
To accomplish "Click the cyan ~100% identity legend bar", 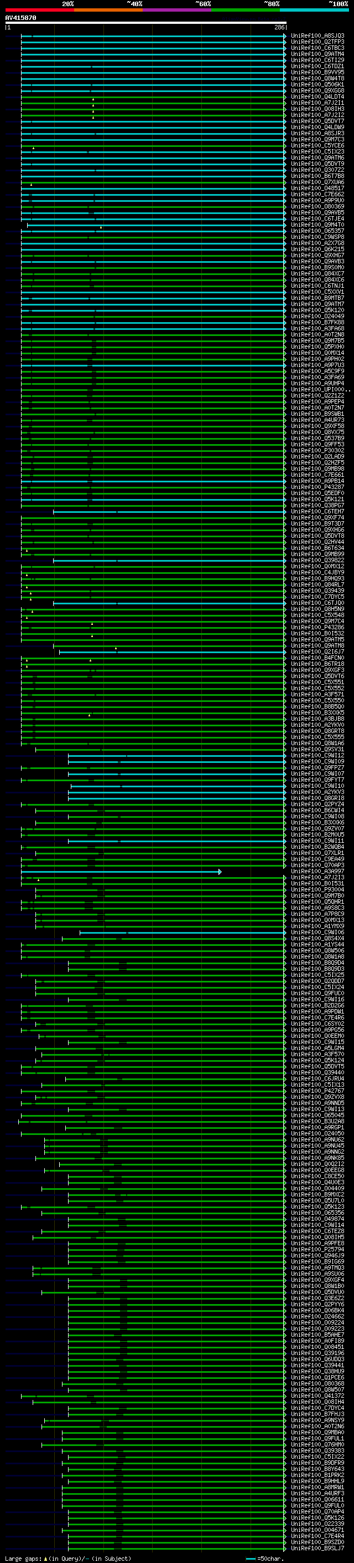I will tap(314, 10).
